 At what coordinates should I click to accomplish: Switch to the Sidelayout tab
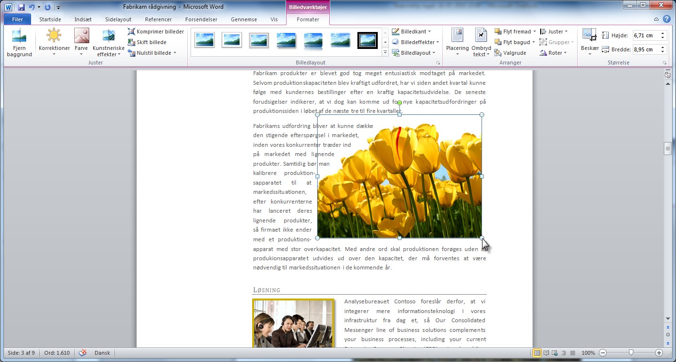pos(118,19)
